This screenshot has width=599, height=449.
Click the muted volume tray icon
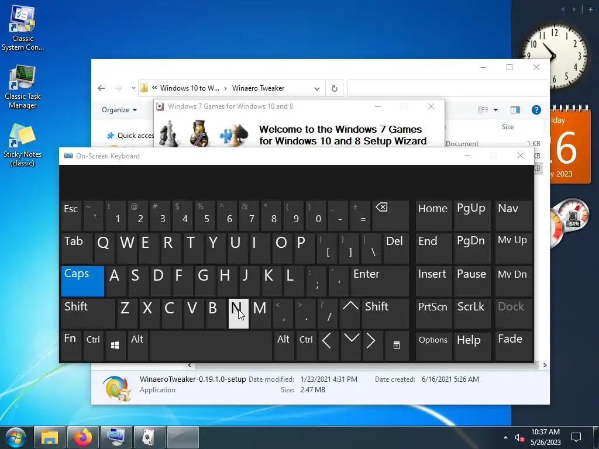coord(519,437)
